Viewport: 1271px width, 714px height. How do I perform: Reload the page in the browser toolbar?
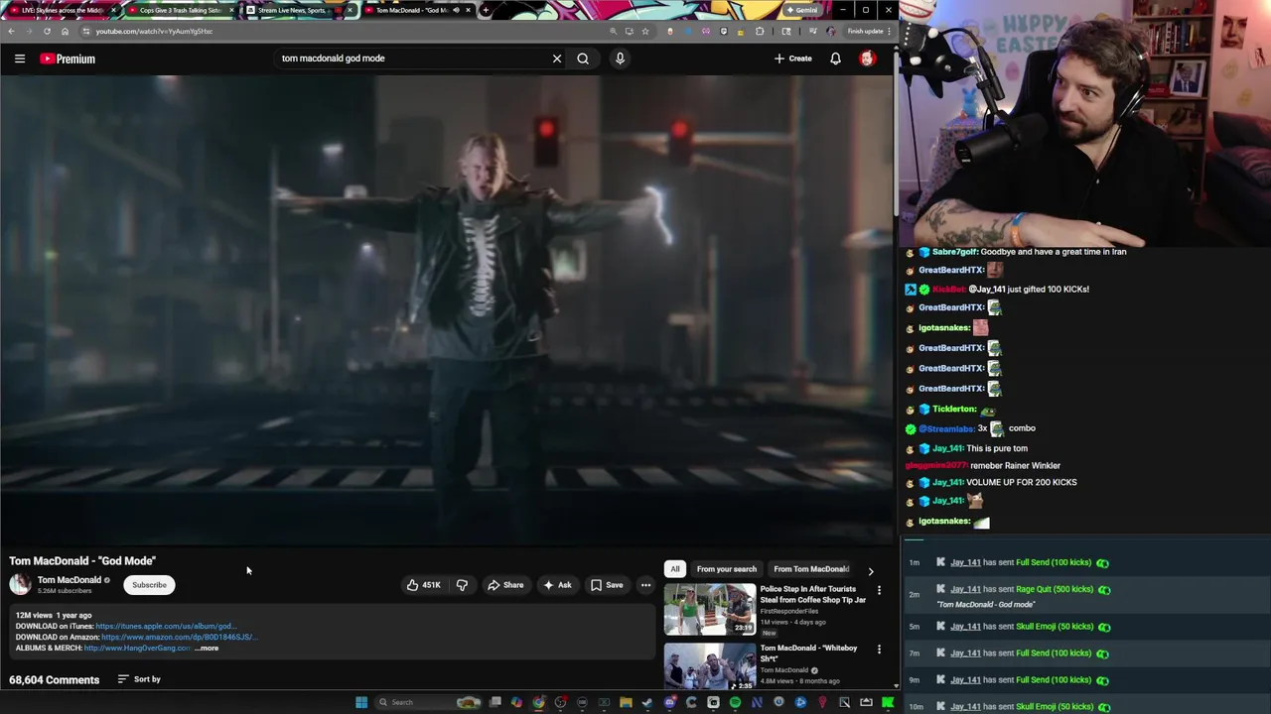point(47,31)
